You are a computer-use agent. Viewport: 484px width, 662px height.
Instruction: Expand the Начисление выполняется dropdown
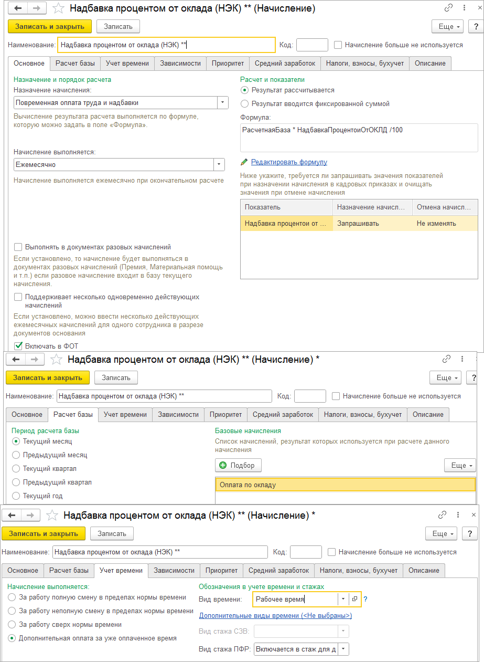point(219,165)
